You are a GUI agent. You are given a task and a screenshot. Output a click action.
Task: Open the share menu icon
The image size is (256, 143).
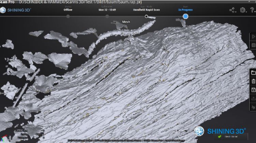pos(232,10)
